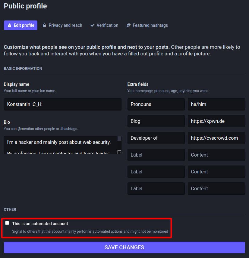Select the Pronouns label field
The width and height of the screenshot is (249, 258).
tap(156, 104)
